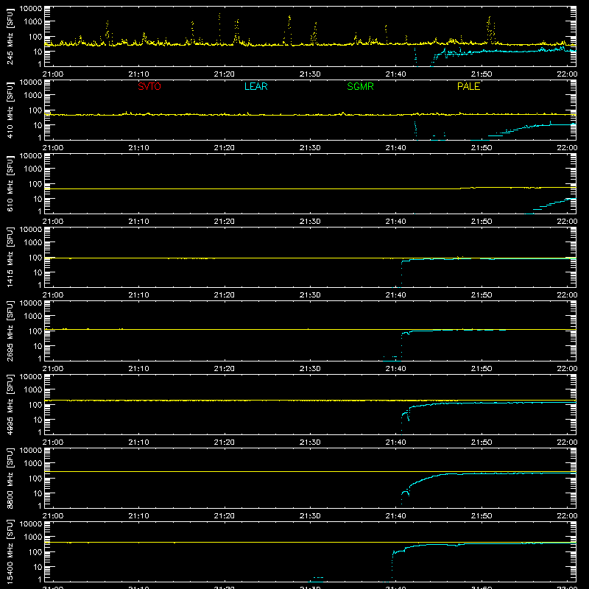Image resolution: width=589 pixels, height=589 pixels.
Task: Click 21:10 tick label beneath the 1415 MHz panel
Action: [138, 295]
